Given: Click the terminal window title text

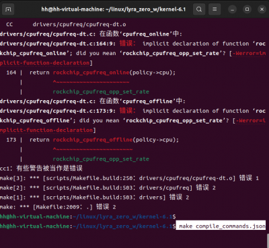Looking at the screenshot, I should pos(113,9).
